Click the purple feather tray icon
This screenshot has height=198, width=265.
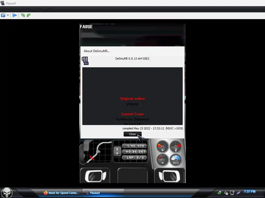click(238, 193)
